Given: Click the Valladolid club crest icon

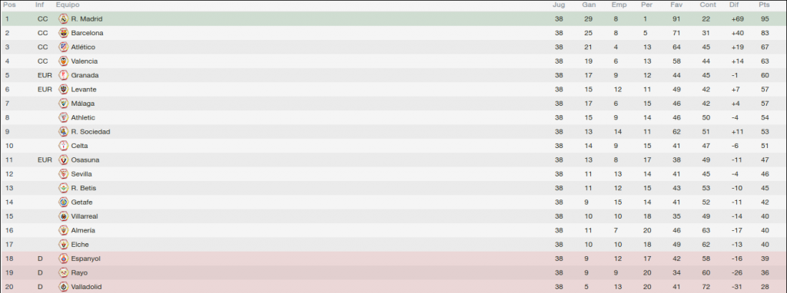Looking at the screenshot, I should [x=63, y=287].
